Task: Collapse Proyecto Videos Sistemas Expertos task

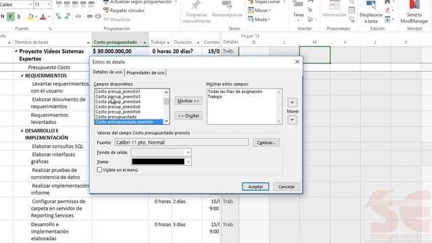Action: (16, 51)
